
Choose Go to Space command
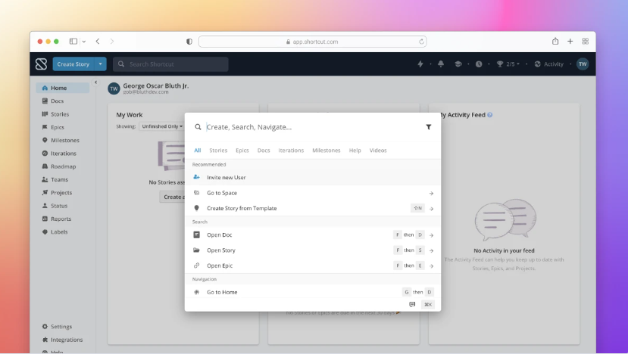313,193
